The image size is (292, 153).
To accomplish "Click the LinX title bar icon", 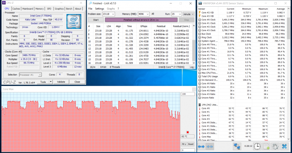I will [x=90, y=3].
